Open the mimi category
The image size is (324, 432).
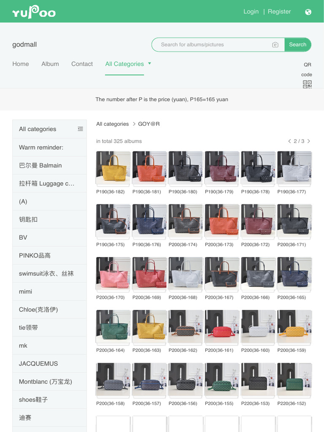(x=50, y=292)
